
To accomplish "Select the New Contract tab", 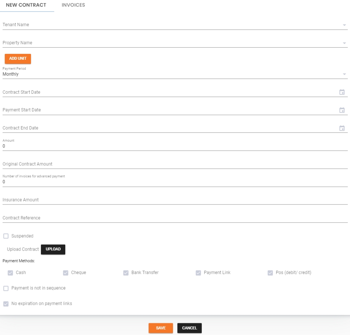I will click(x=26, y=5).
